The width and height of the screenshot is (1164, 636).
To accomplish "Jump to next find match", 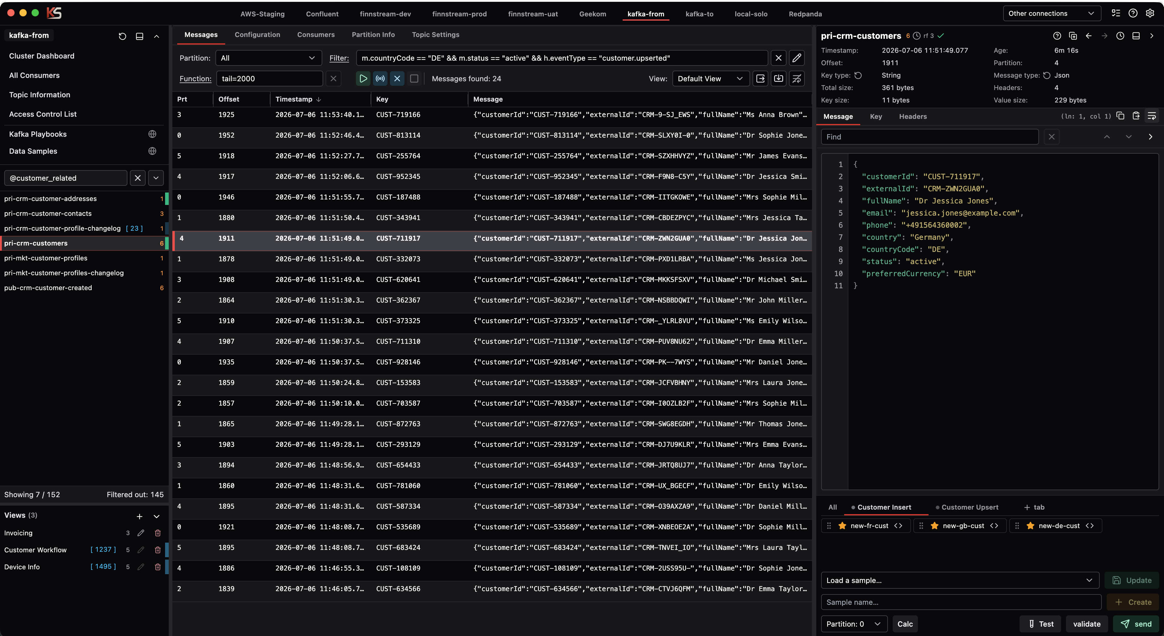I will pyautogui.click(x=1128, y=137).
